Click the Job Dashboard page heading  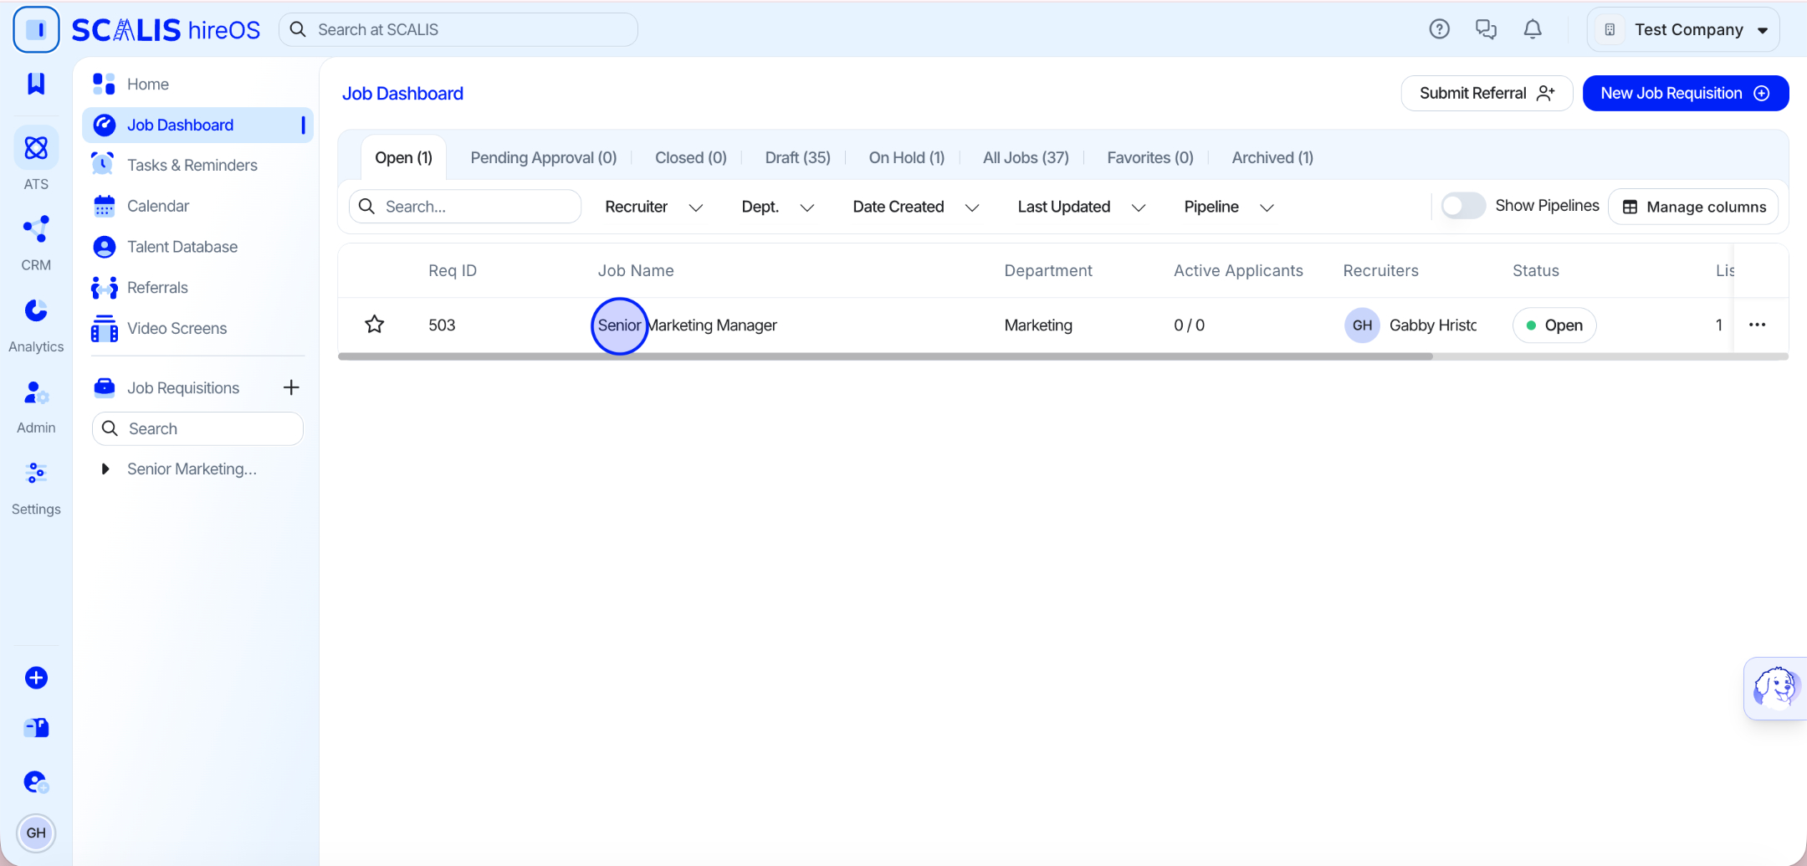tap(402, 93)
